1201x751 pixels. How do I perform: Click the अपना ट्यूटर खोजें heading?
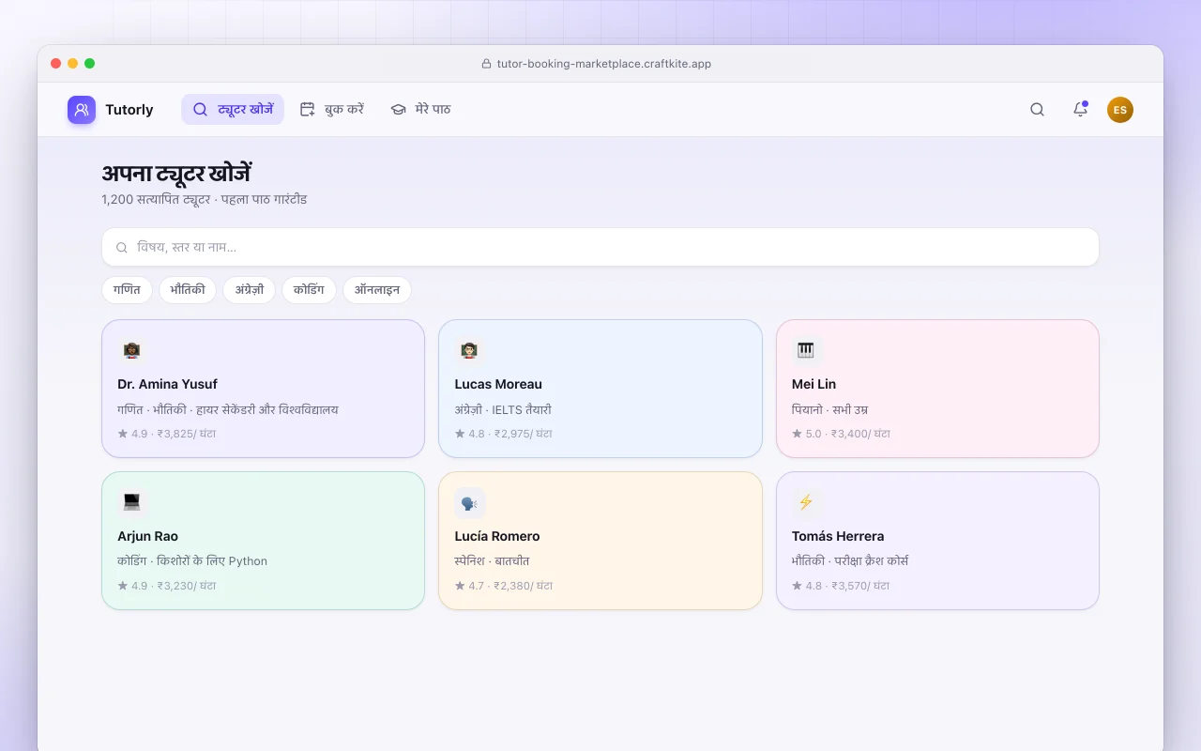(x=176, y=174)
